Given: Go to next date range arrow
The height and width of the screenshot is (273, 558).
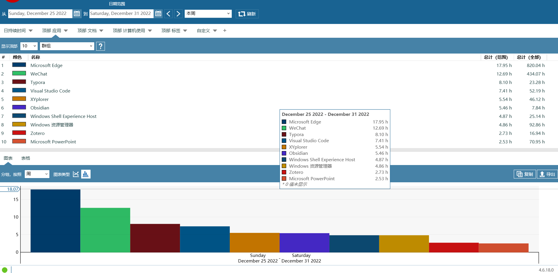Looking at the screenshot, I should (x=178, y=14).
